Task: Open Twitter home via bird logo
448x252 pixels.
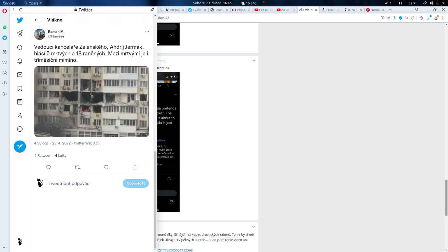Action: click(20, 20)
